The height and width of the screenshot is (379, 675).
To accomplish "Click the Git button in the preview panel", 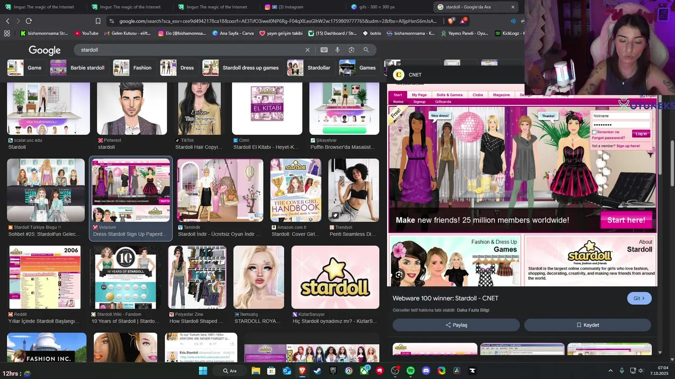I will click(x=639, y=298).
